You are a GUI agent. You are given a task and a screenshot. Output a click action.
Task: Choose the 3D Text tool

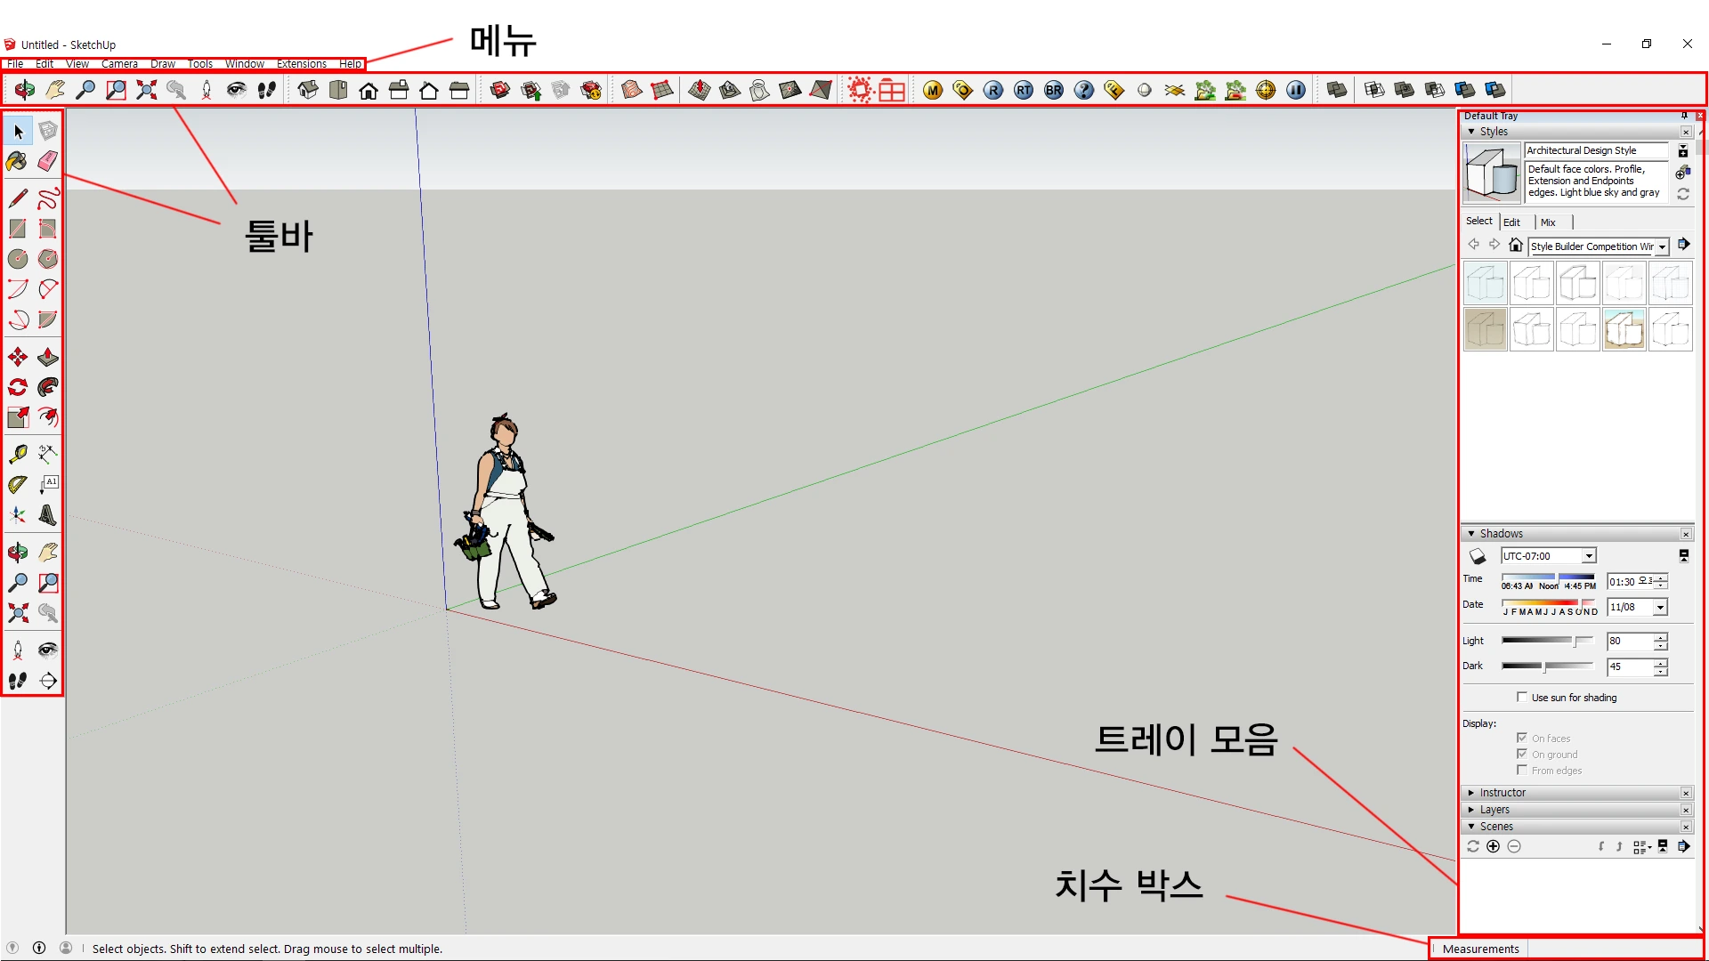(x=48, y=515)
